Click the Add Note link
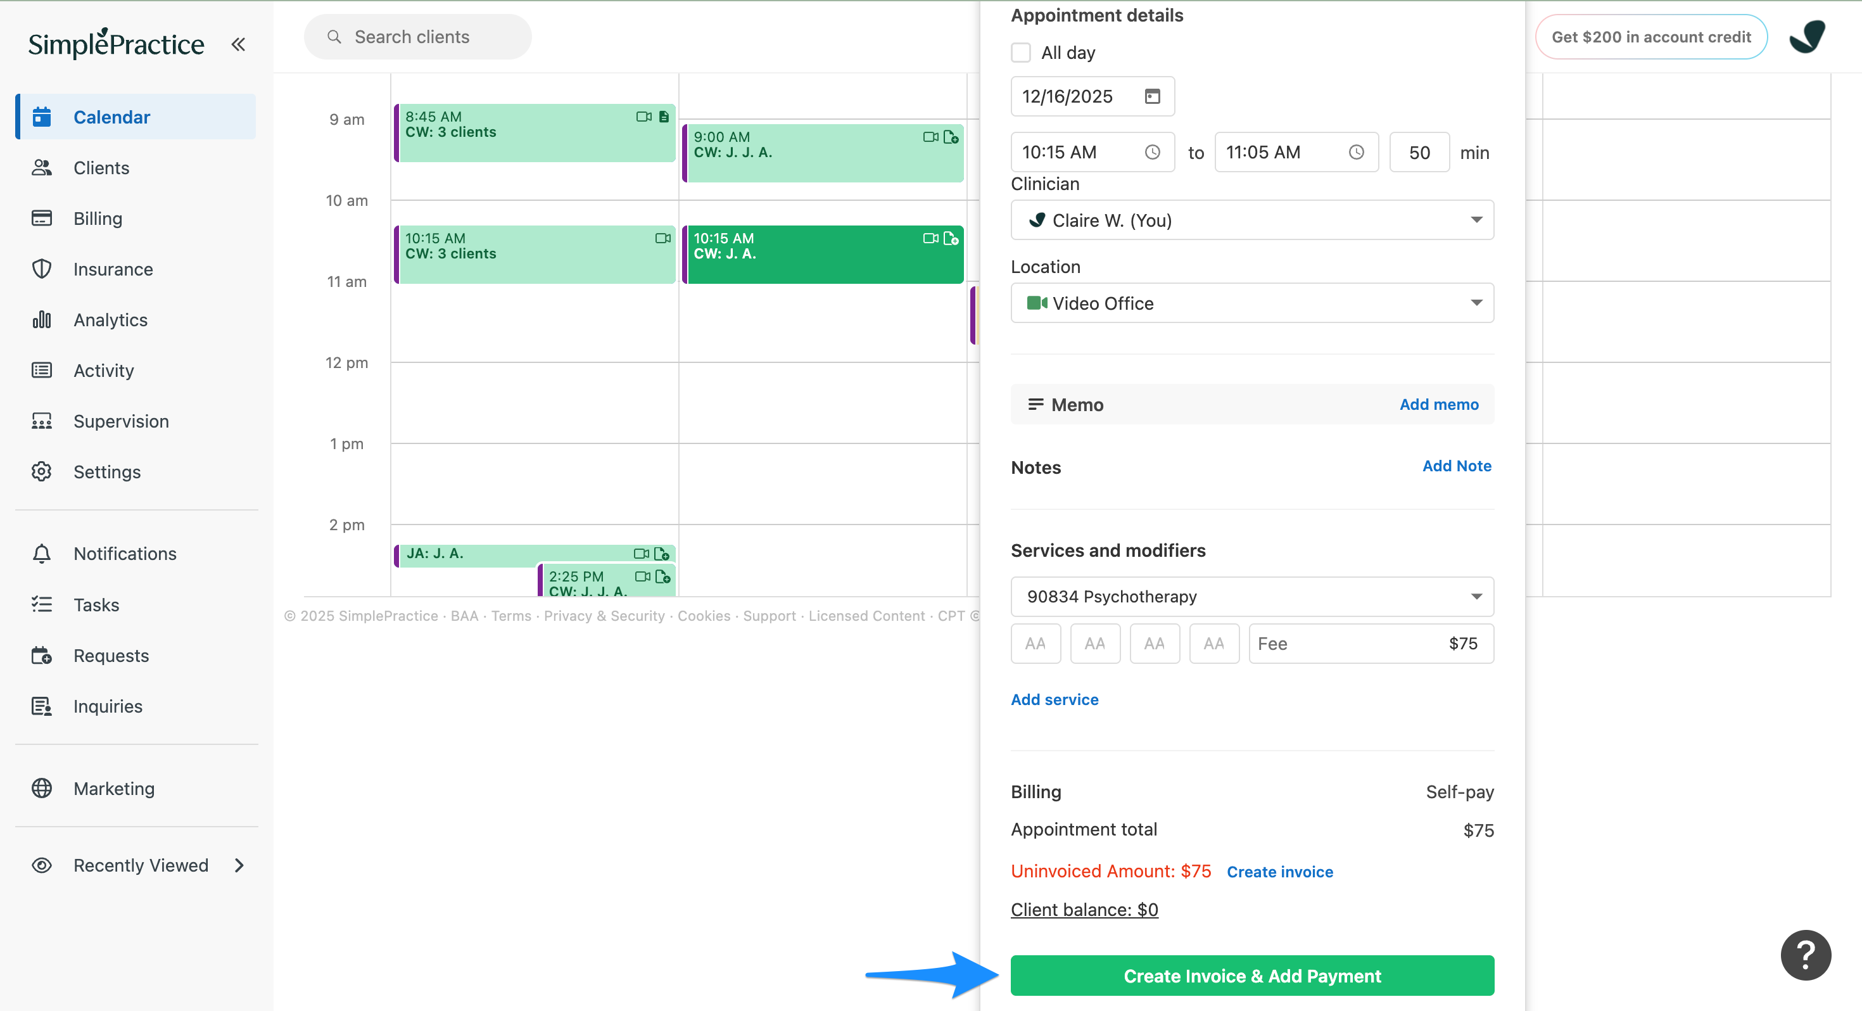1862x1011 pixels. (1457, 466)
